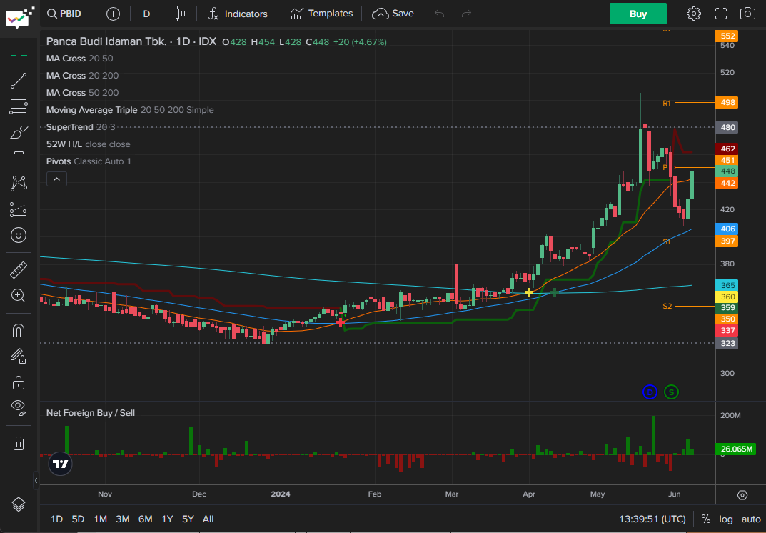Save the chart layout

393,13
